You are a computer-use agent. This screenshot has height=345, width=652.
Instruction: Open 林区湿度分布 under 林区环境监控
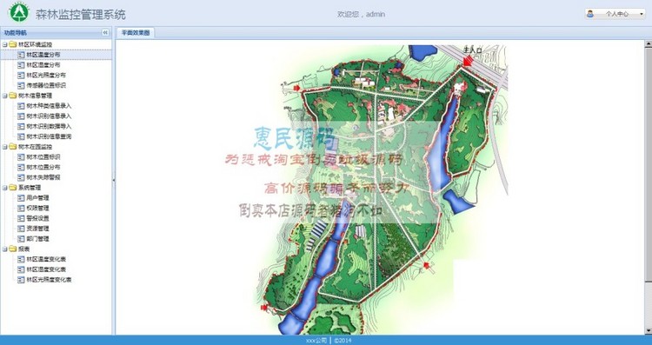click(43, 65)
